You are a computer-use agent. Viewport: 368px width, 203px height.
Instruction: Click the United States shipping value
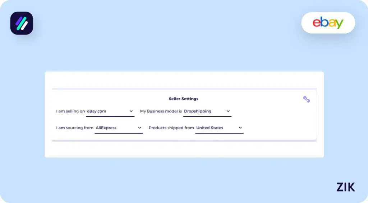click(210, 128)
